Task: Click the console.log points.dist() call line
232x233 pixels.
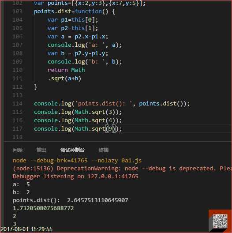Action: (112, 104)
